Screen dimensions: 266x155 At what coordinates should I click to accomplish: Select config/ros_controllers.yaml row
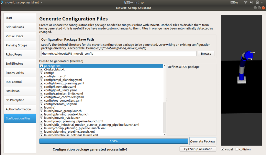point(101,101)
